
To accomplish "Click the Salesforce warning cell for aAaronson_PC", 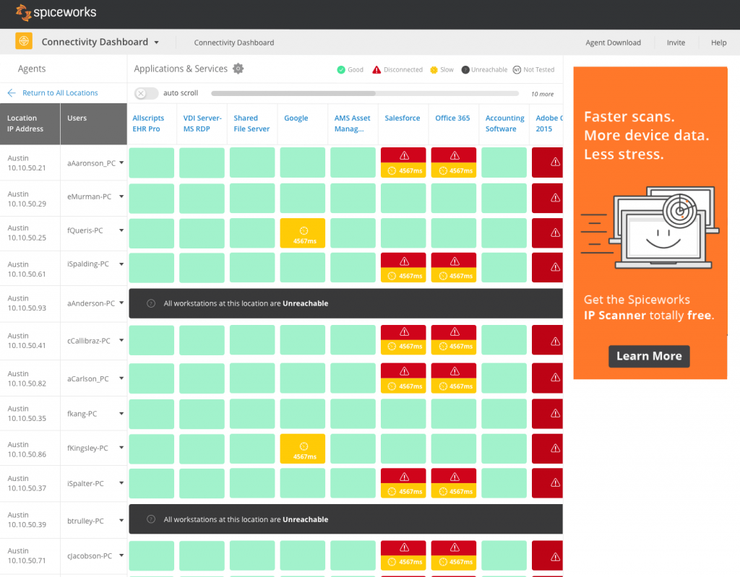I will [403, 162].
